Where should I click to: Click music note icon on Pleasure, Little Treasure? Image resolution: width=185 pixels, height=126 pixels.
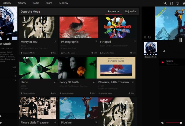tap(133, 82)
